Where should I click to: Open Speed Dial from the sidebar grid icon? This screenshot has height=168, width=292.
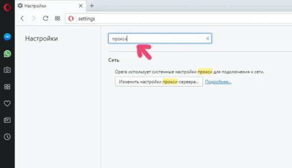click(x=7, y=87)
